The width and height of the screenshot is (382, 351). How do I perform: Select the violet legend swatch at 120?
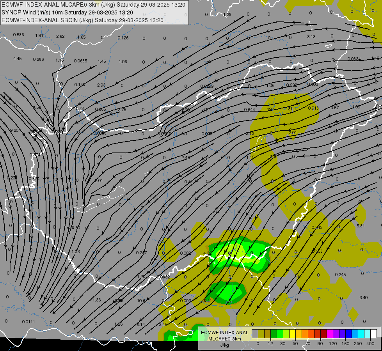click(x=336, y=333)
